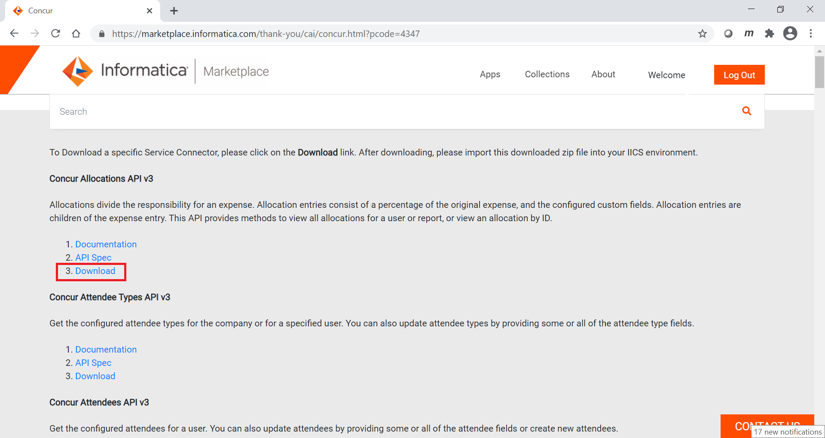This screenshot has width=825, height=438.
Task: Open the Collections menu
Action: (x=547, y=74)
